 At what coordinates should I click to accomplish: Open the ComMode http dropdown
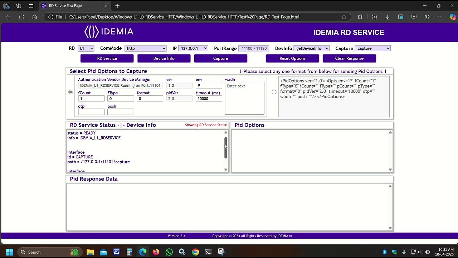(x=146, y=48)
